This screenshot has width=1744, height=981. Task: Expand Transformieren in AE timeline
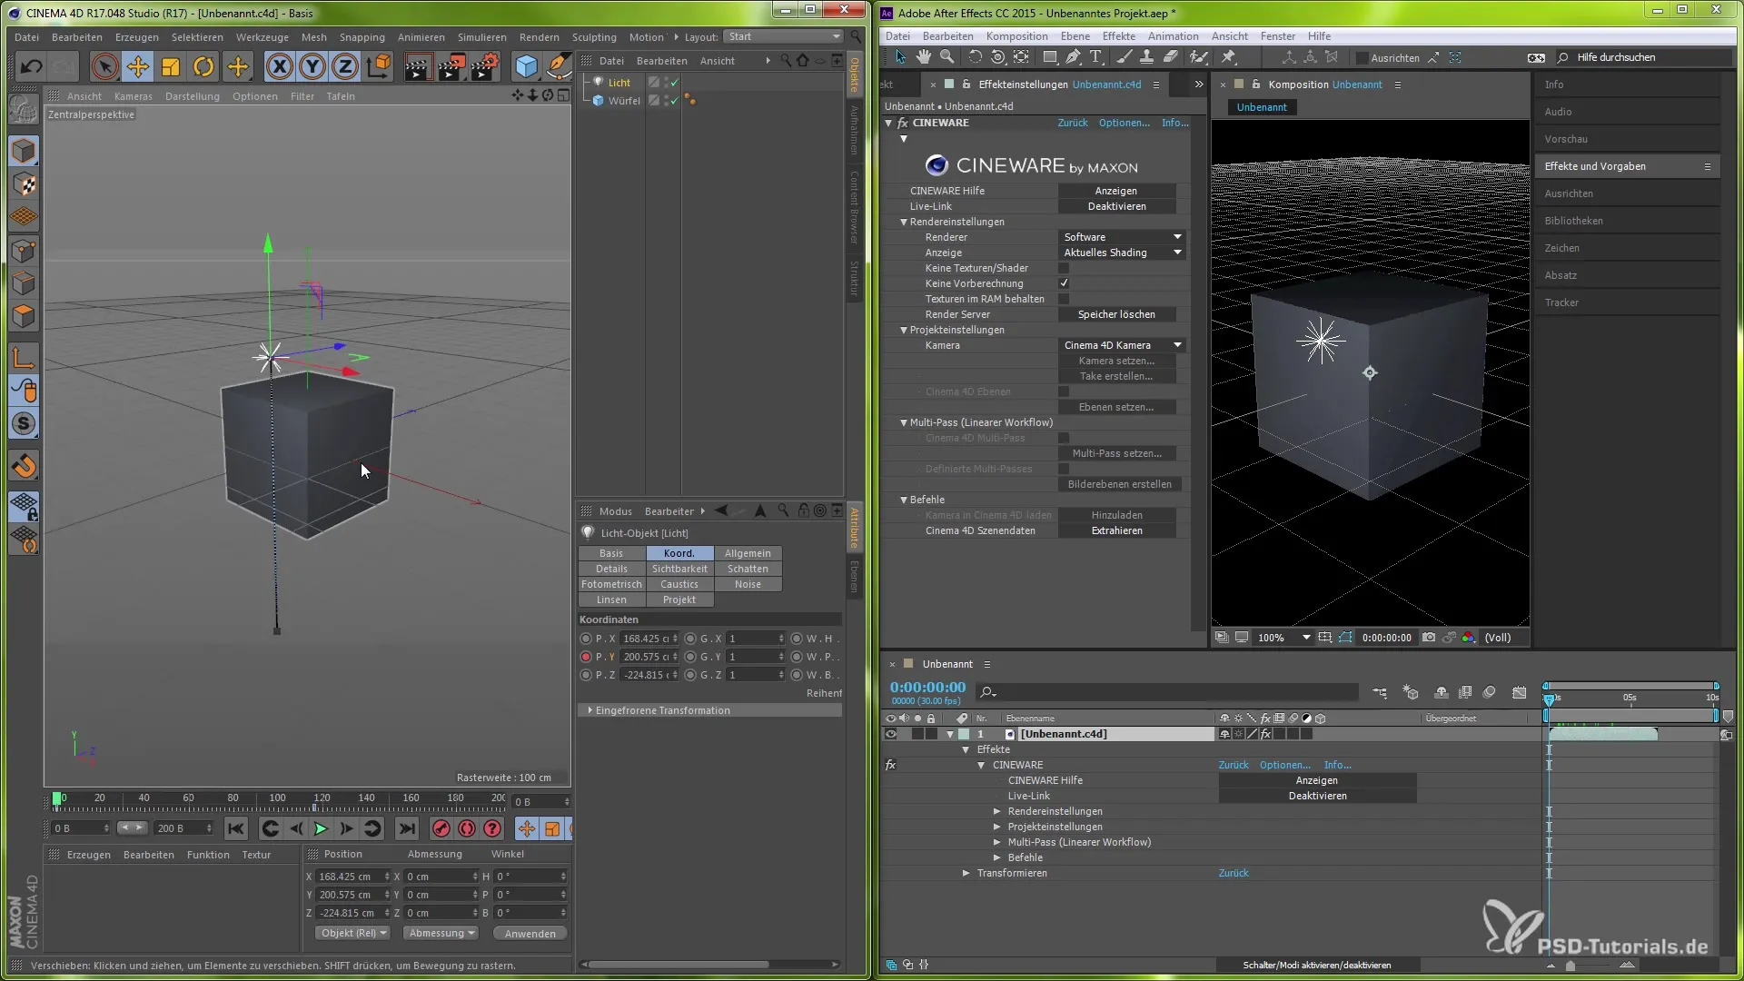[966, 873]
